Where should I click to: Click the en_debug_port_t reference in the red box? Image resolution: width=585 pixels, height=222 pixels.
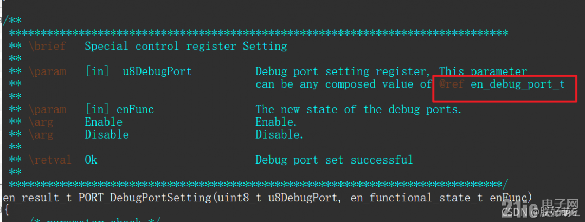517,84
